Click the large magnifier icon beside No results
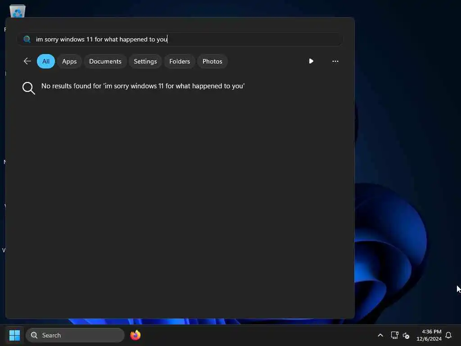Viewport: 461px width, 346px height. click(28, 88)
